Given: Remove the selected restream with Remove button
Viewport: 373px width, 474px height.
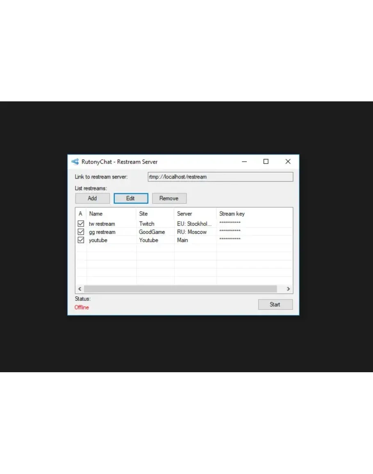Looking at the screenshot, I should pyautogui.click(x=169, y=198).
